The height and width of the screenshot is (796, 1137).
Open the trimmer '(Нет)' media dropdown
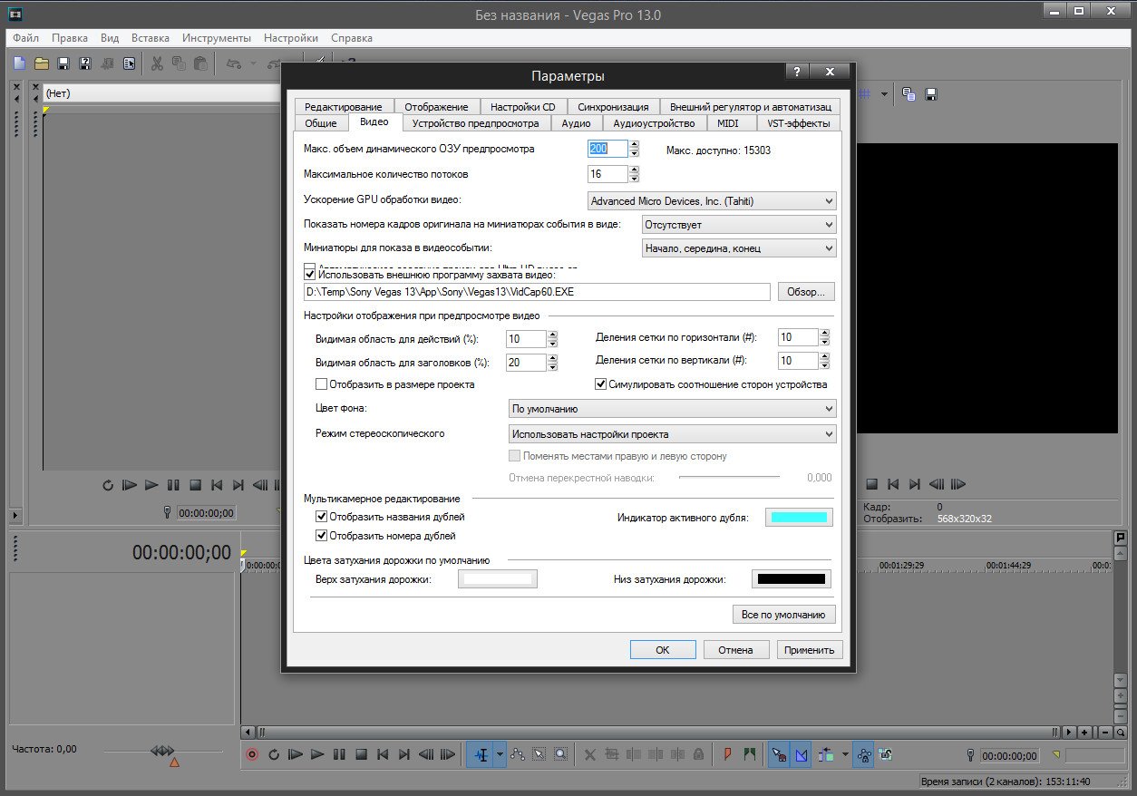click(x=161, y=93)
